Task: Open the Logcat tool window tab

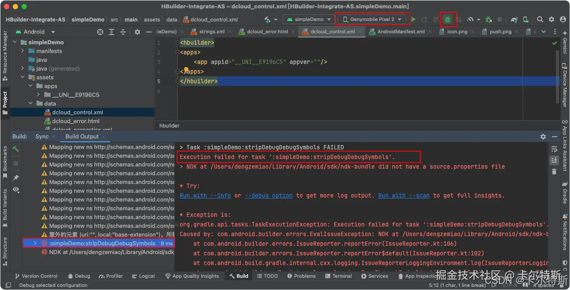Action: [143, 276]
